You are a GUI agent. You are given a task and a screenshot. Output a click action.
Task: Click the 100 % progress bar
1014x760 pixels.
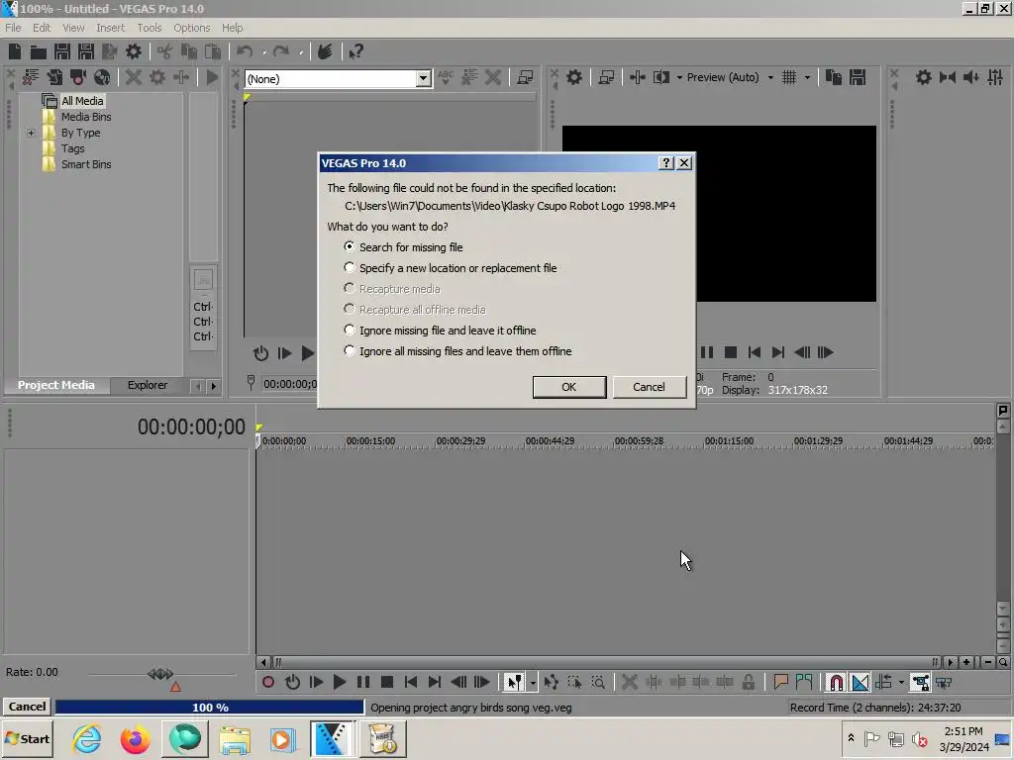pyautogui.click(x=210, y=707)
